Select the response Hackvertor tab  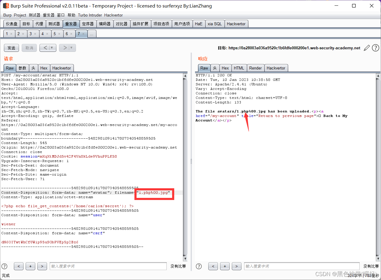pyautogui.click(x=276, y=68)
